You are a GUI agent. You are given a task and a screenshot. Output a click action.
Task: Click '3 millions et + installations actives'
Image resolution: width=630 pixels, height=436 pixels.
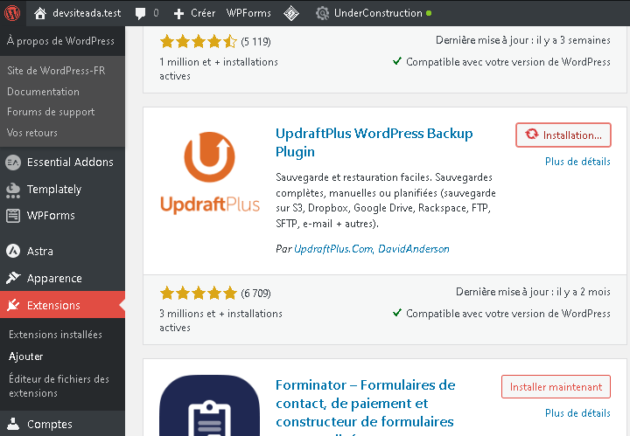tap(221, 321)
